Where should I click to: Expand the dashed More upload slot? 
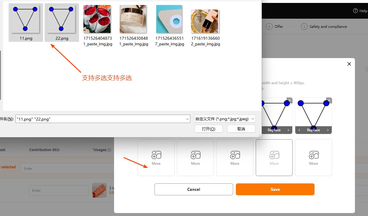point(274,157)
